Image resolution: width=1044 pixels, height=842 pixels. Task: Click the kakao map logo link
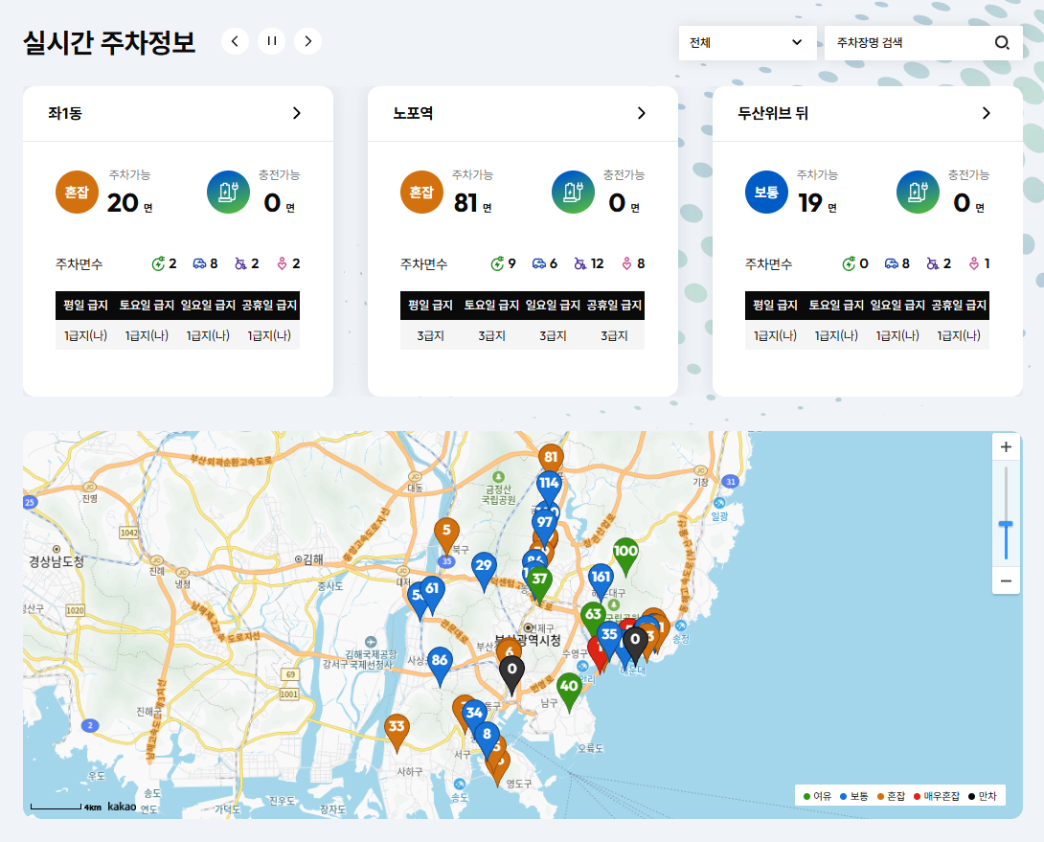tap(122, 807)
